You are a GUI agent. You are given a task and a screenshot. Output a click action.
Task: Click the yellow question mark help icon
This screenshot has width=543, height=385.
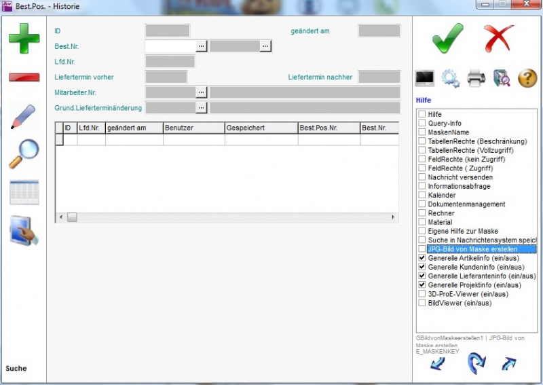point(527,78)
